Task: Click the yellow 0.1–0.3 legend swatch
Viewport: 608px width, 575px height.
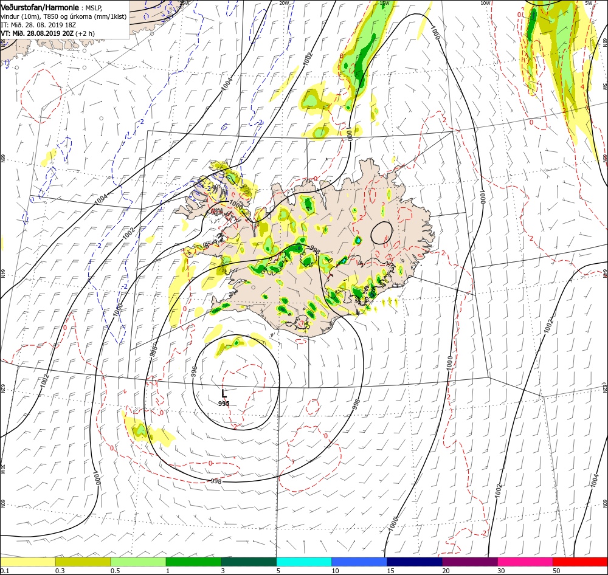Action: 27,562
